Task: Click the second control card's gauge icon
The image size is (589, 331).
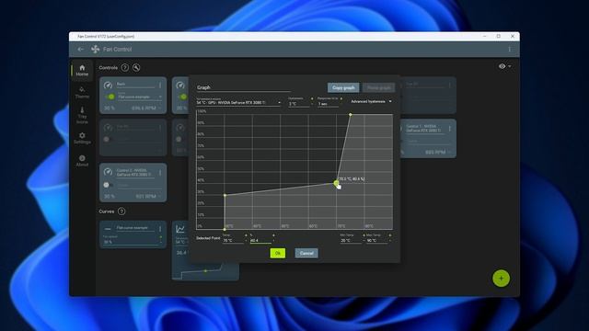Action: click(180, 86)
